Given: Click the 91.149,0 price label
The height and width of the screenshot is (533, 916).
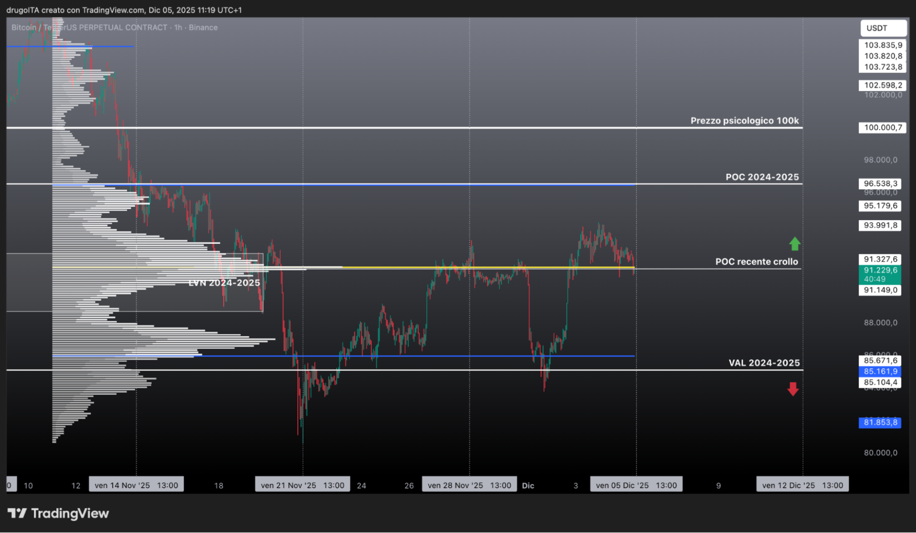Looking at the screenshot, I should point(880,290).
